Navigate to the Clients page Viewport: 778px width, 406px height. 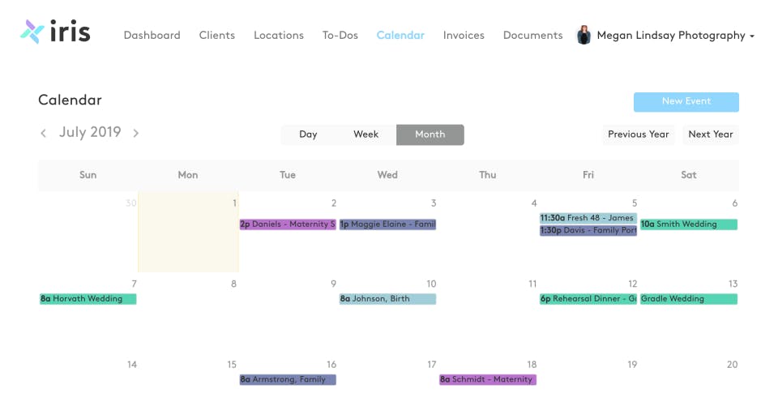point(217,36)
